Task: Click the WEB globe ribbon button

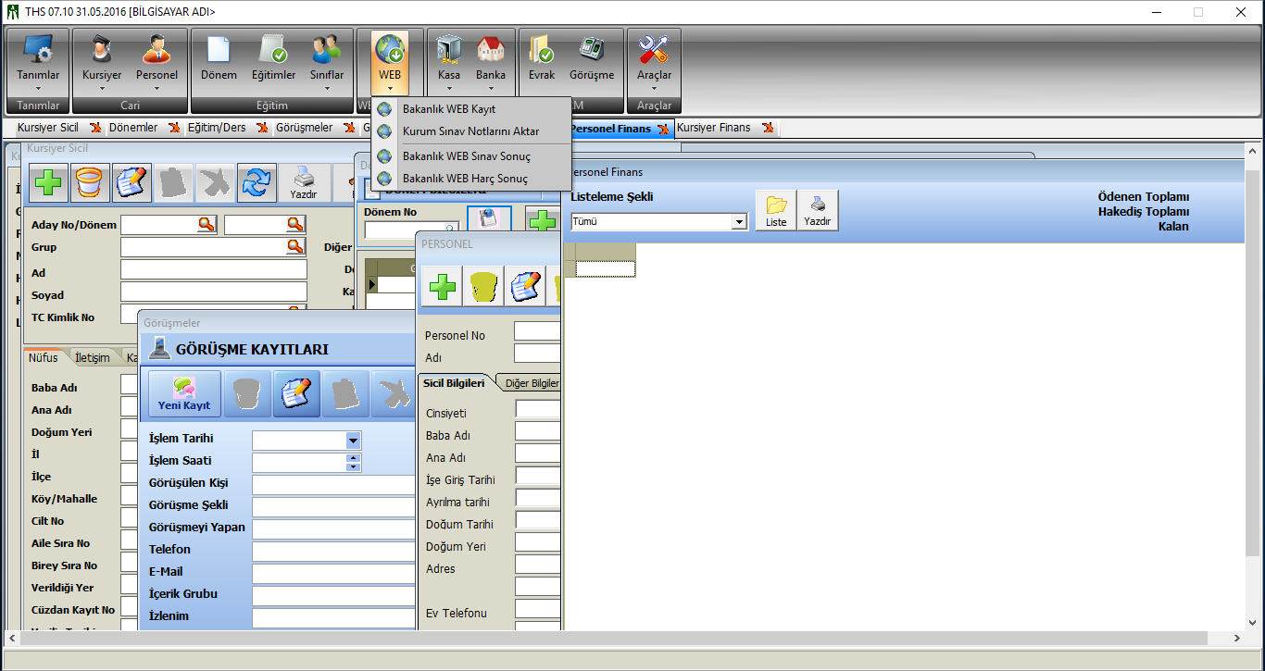Action: pos(390,60)
